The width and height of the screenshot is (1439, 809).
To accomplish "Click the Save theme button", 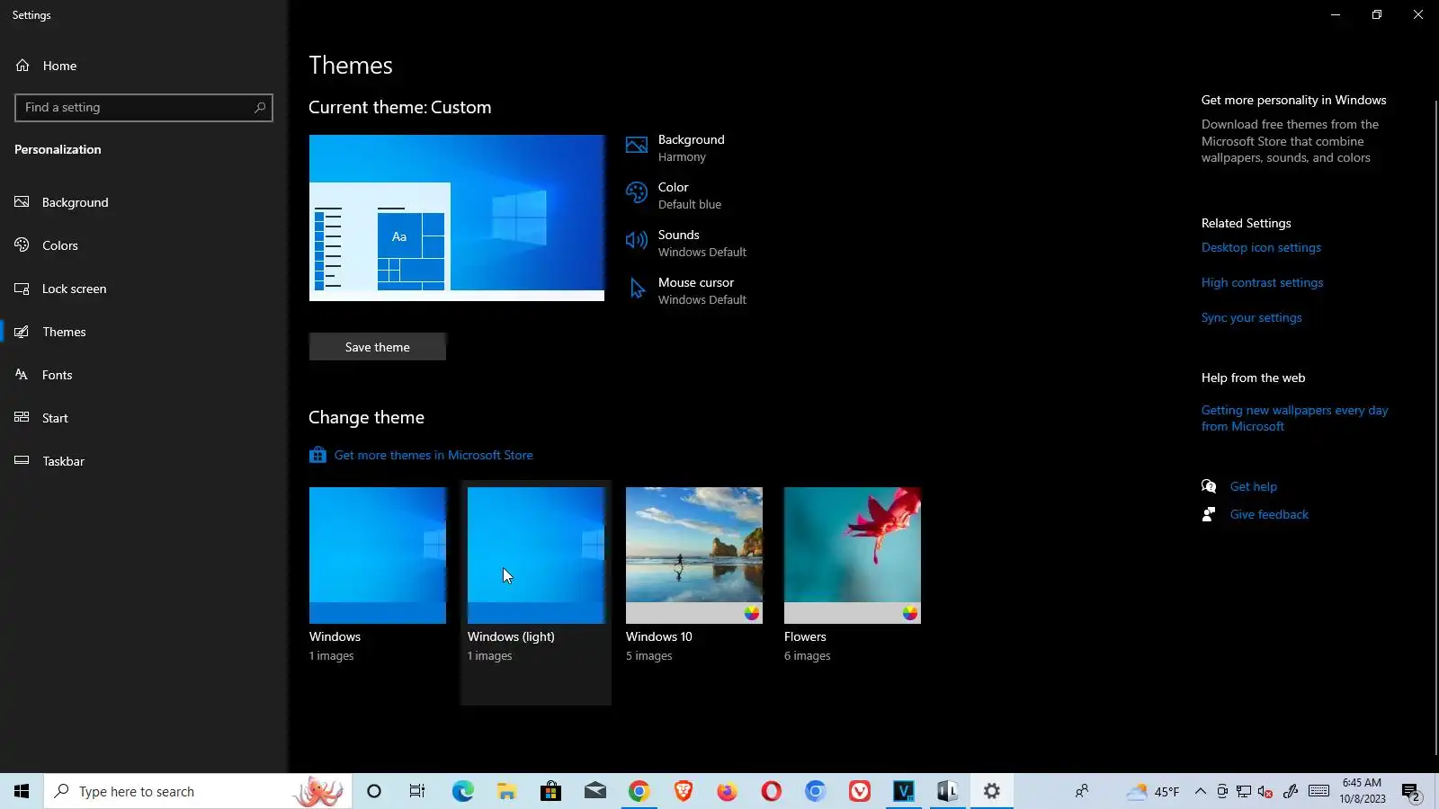I will click(x=378, y=347).
